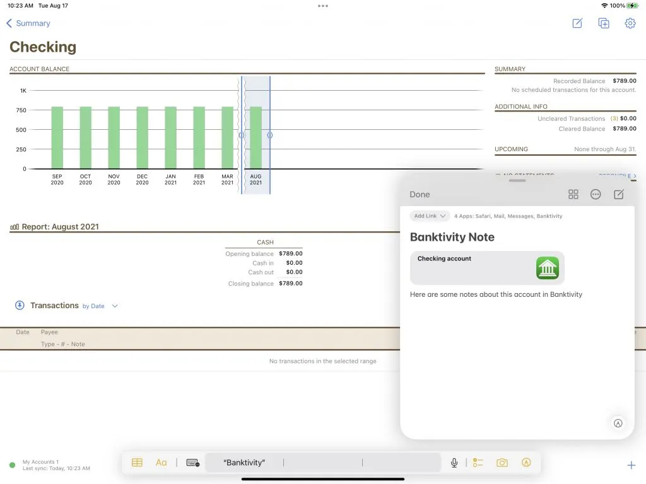The width and height of the screenshot is (646, 484).
Task: Insert a table from keyboard toolbar
Action: (x=137, y=463)
